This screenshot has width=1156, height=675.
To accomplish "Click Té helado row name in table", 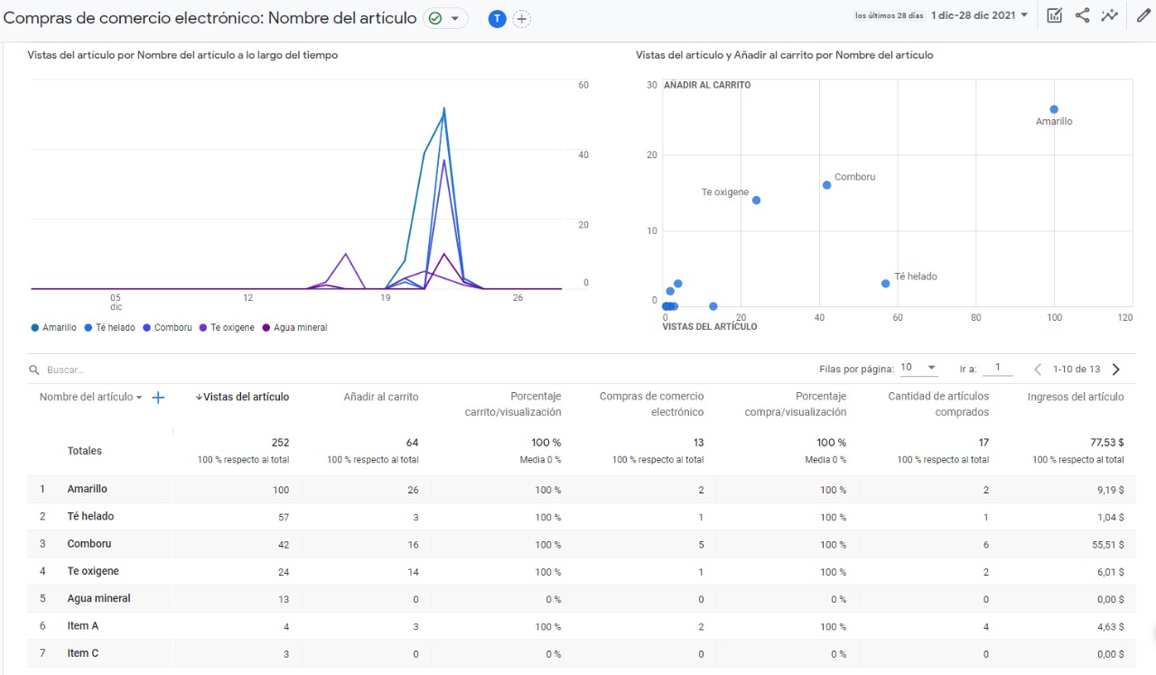I will (x=90, y=516).
